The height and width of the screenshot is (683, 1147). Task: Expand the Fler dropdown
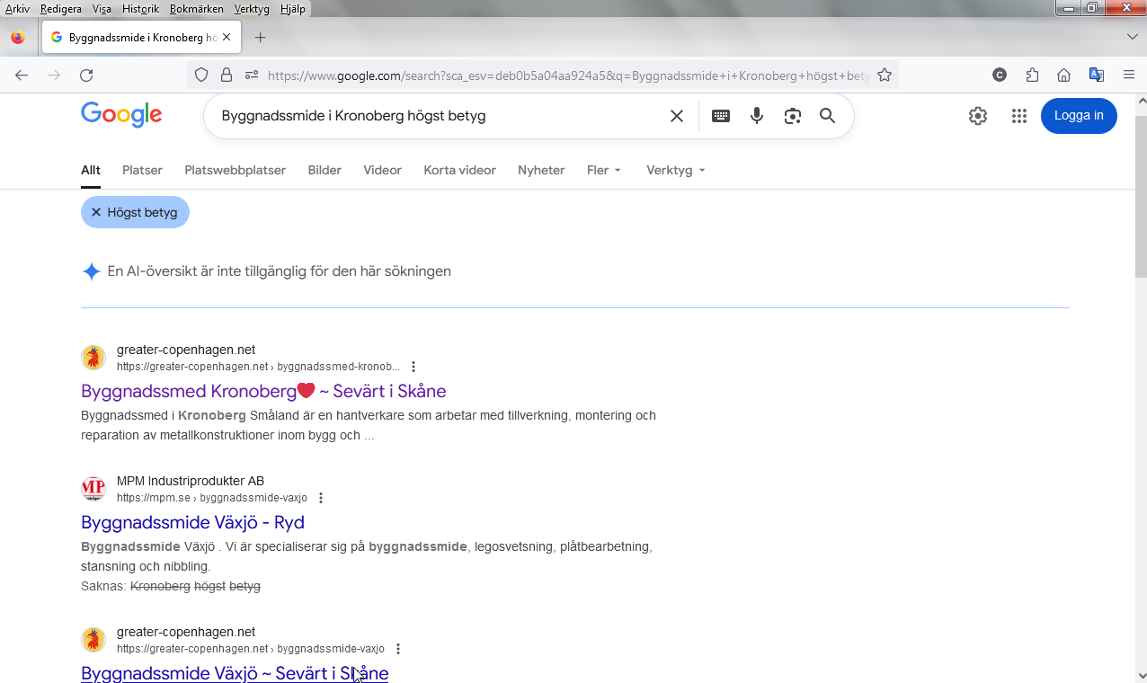[x=603, y=170]
